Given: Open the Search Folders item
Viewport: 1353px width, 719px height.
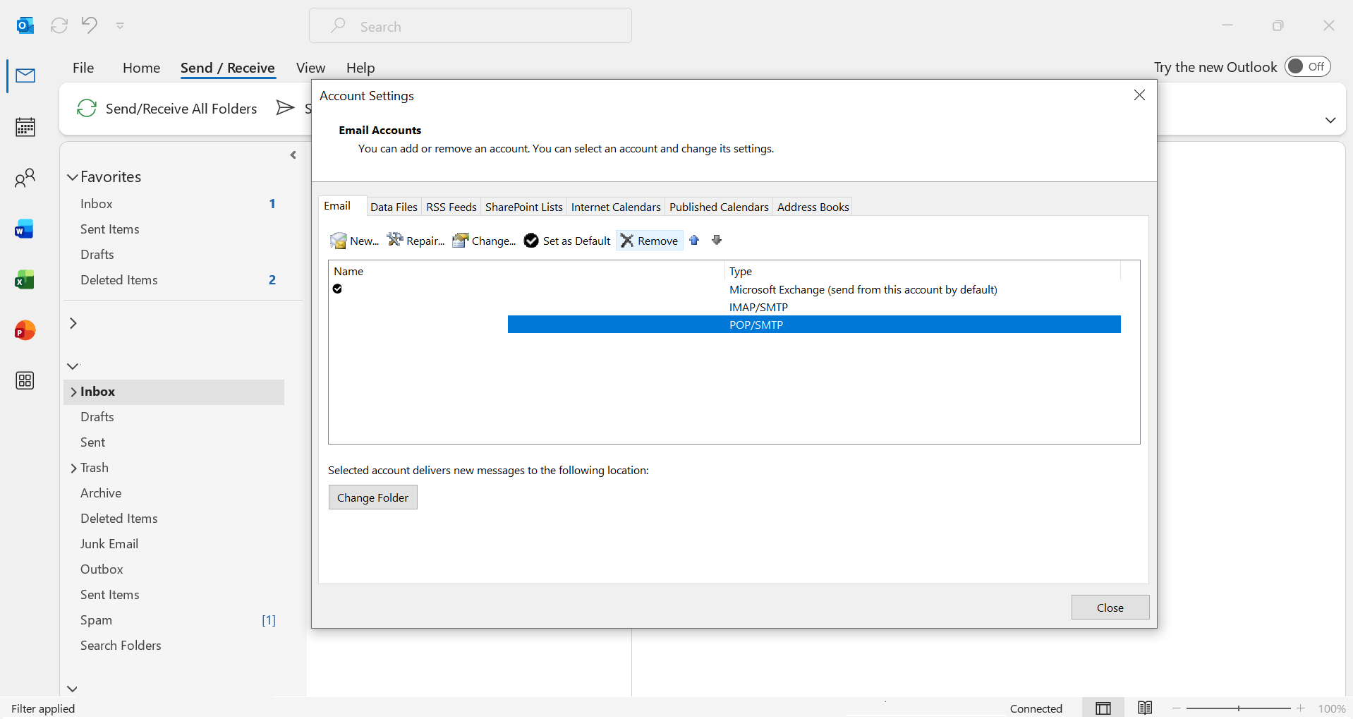Looking at the screenshot, I should [174, 646].
